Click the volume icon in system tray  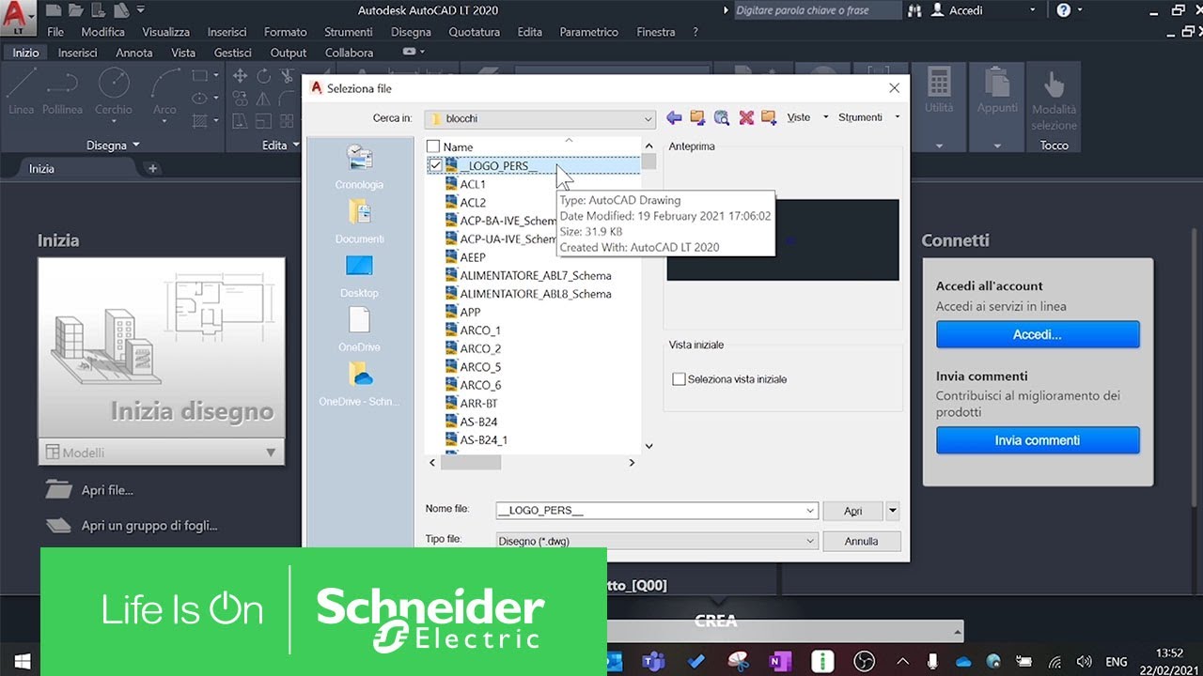[1084, 661]
